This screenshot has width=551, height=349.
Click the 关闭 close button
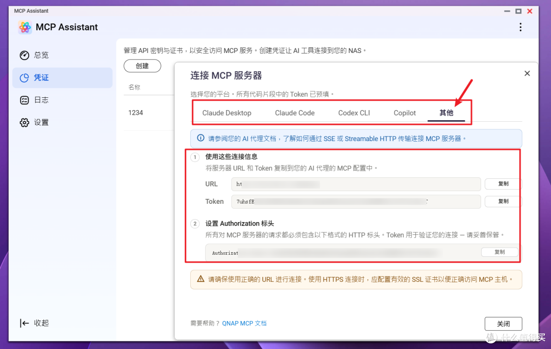503,324
